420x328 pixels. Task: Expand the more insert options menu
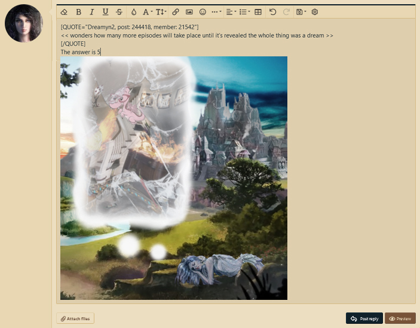[x=216, y=12]
